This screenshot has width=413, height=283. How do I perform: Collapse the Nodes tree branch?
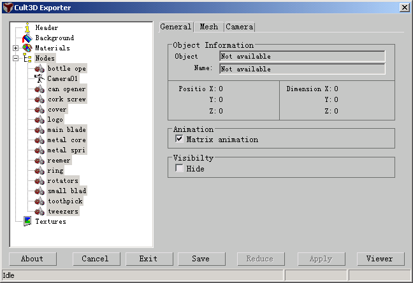(x=15, y=58)
